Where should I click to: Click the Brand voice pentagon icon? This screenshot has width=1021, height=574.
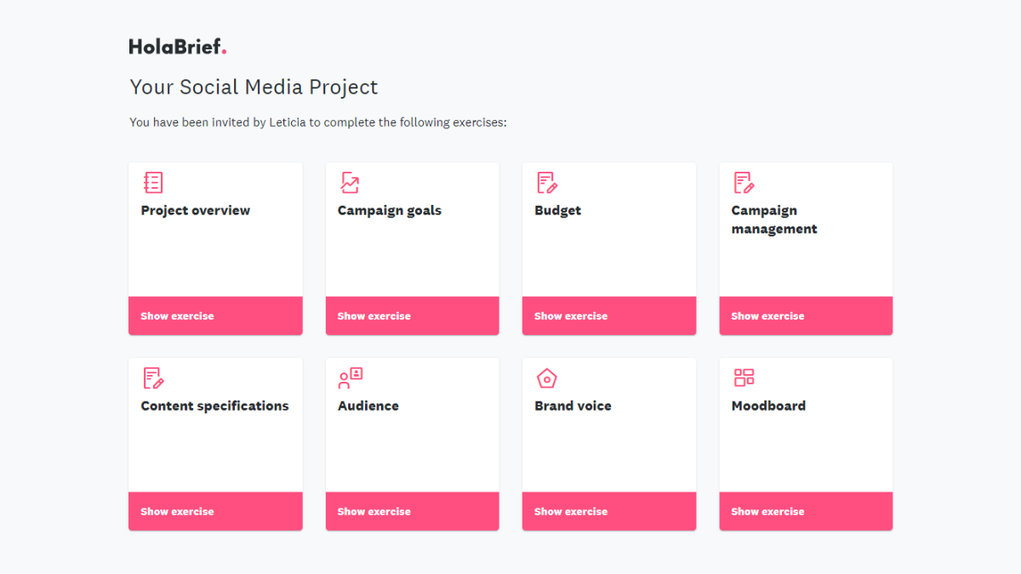[546, 377]
